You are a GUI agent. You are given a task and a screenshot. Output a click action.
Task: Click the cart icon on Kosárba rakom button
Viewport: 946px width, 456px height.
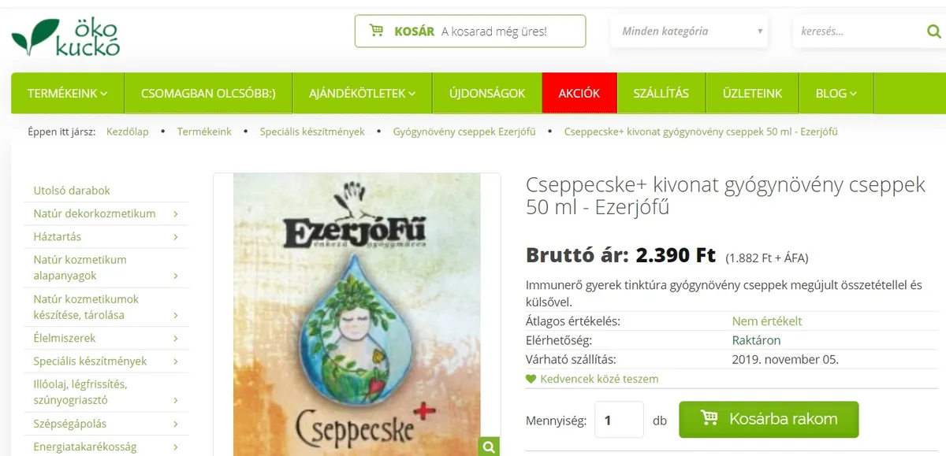click(x=709, y=419)
